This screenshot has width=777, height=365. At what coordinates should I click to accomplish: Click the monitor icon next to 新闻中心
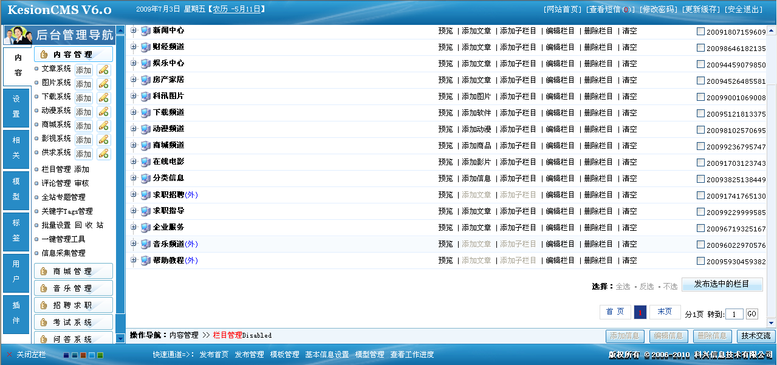pos(146,31)
